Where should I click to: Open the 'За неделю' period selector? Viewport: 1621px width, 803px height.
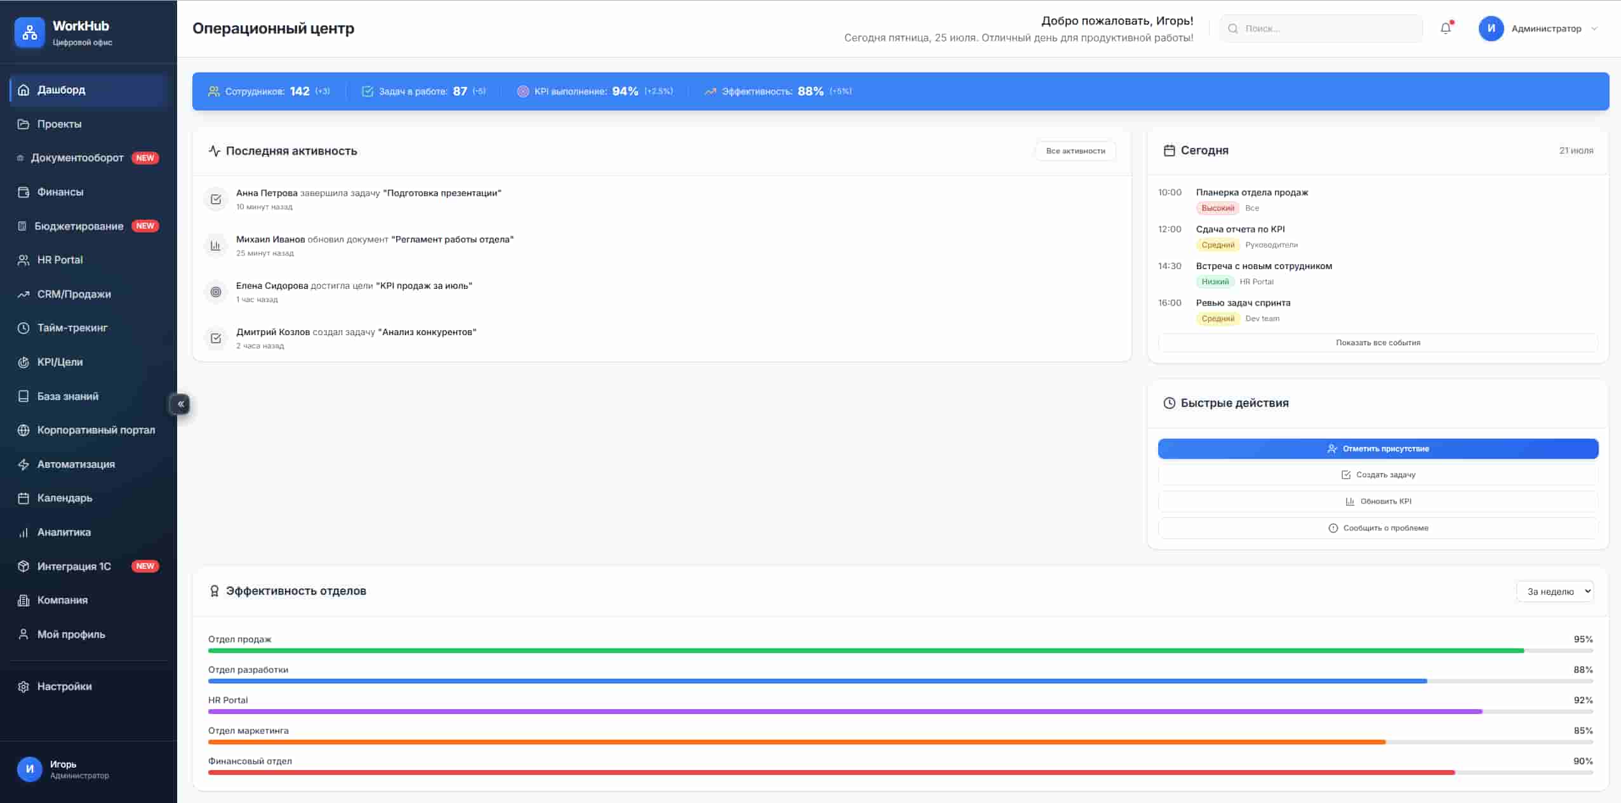tap(1553, 591)
